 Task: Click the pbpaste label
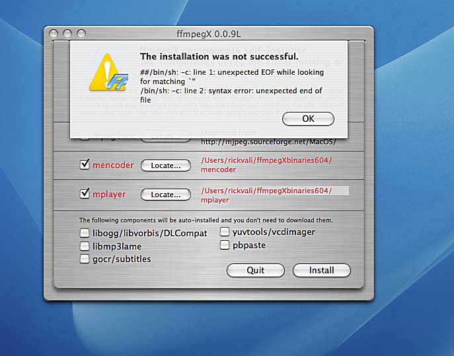(x=249, y=245)
